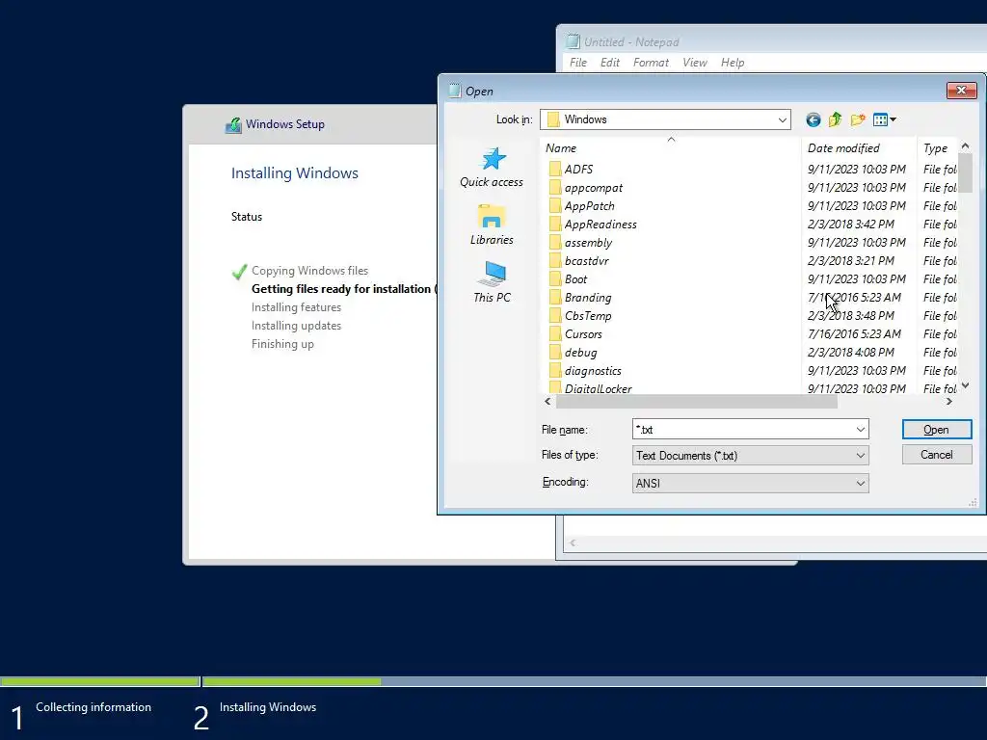Go back using the blue back arrow icon
Viewport: 987px width, 740px height.
(813, 119)
